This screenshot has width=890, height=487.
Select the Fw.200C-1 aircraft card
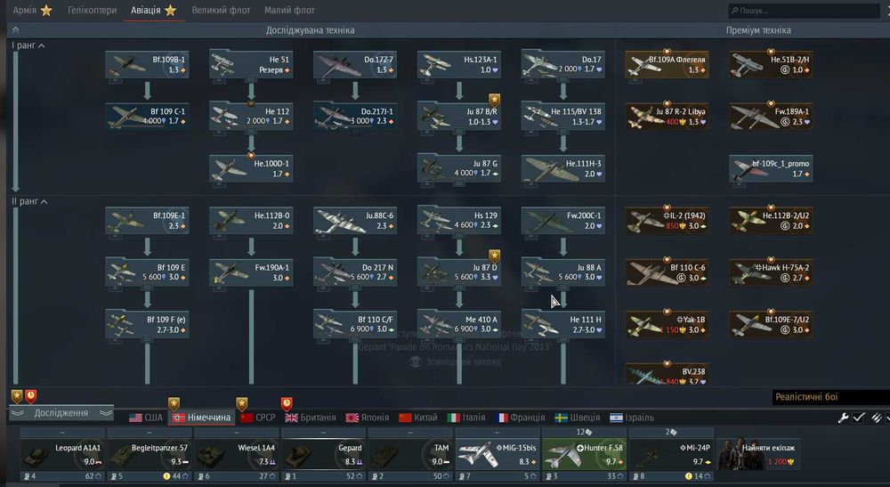pos(562,220)
